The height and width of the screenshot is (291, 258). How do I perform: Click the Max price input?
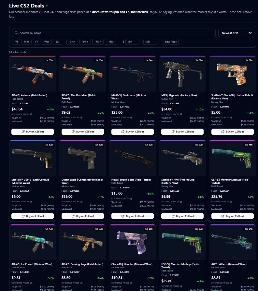click(150, 42)
